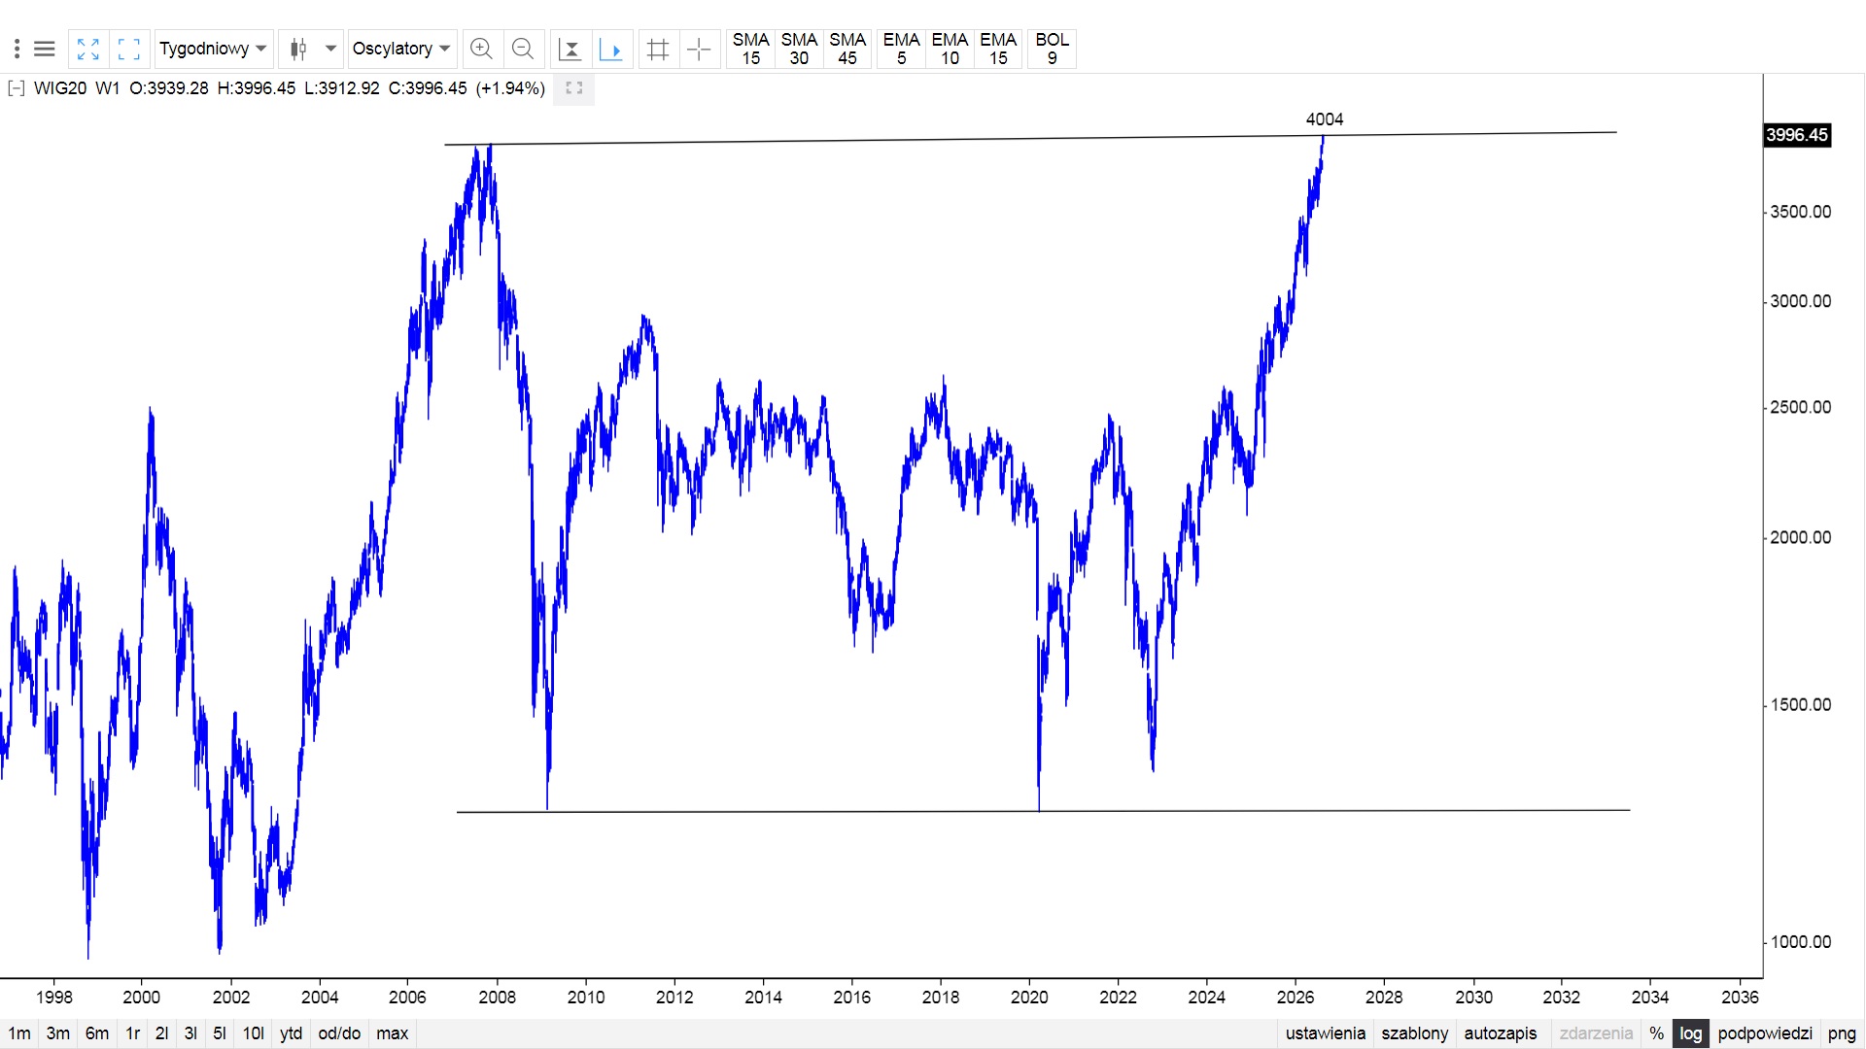Toggle the EMA 15 indicator

(x=998, y=49)
